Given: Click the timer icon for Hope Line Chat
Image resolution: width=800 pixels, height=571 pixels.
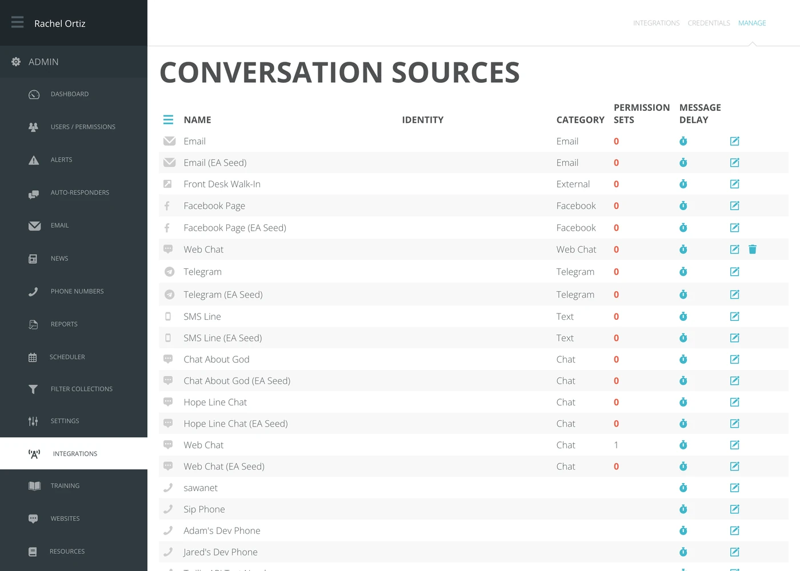Looking at the screenshot, I should point(683,402).
